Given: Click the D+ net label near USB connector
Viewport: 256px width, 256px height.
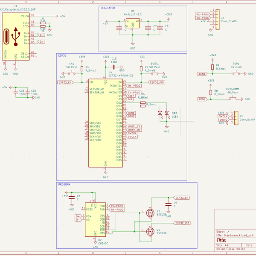Looking at the screenshot, I should point(41,42).
